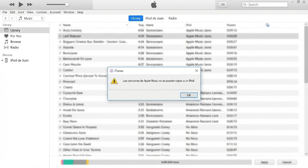Image resolution: width=308 pixels, height=168 pixels.
Task: Click the Library icon in sidebar
Action: coord(6,30)
